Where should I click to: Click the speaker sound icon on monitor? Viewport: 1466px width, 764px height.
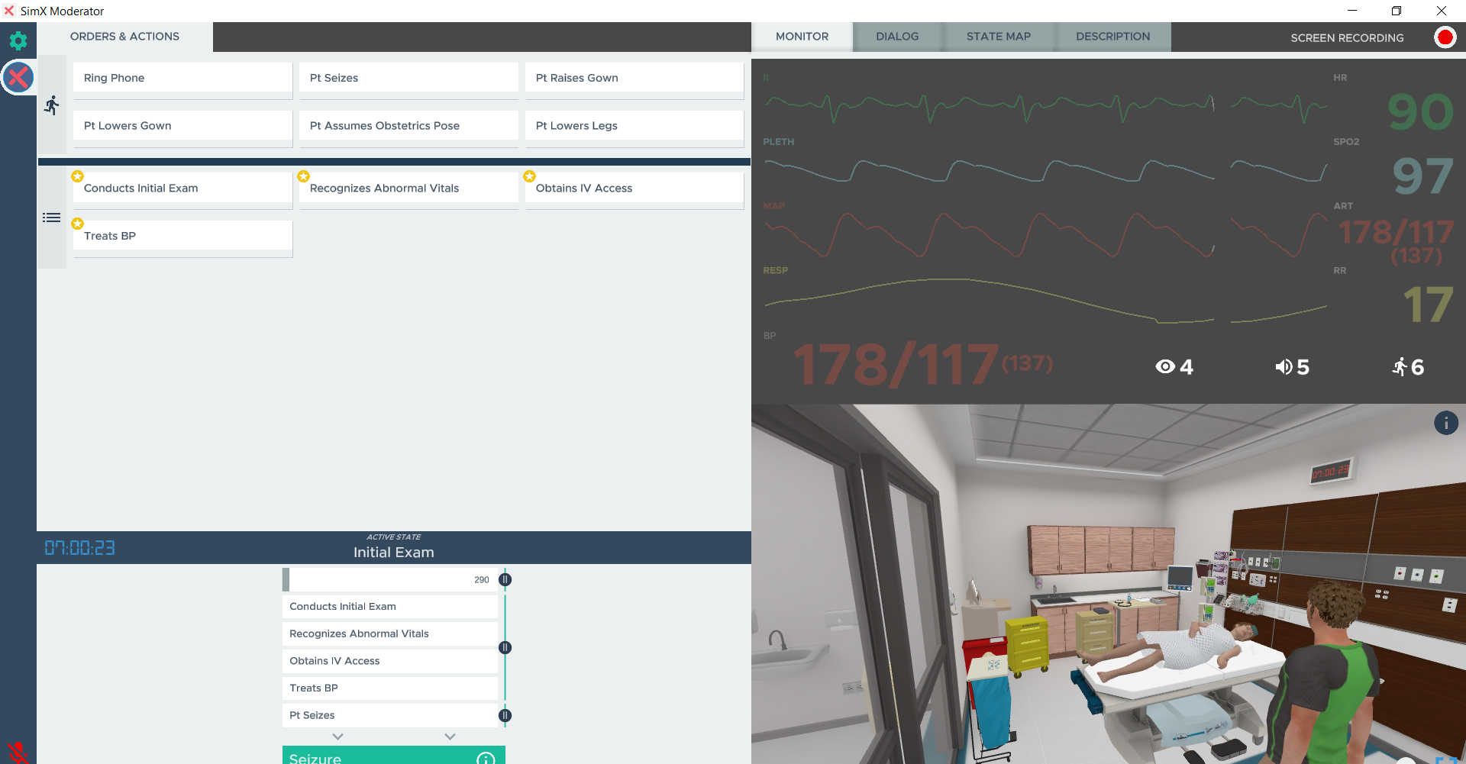pyautogui.click(x=1284, y=367)
